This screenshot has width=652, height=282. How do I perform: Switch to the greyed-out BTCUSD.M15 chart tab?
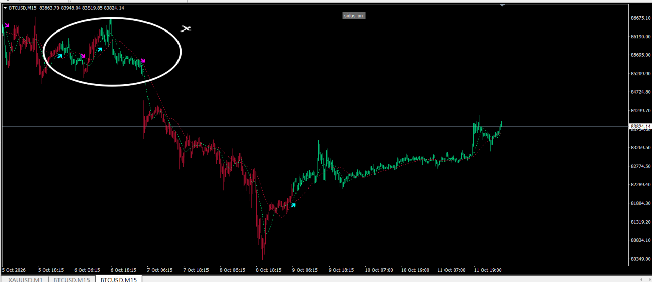(x=72, y=279)
